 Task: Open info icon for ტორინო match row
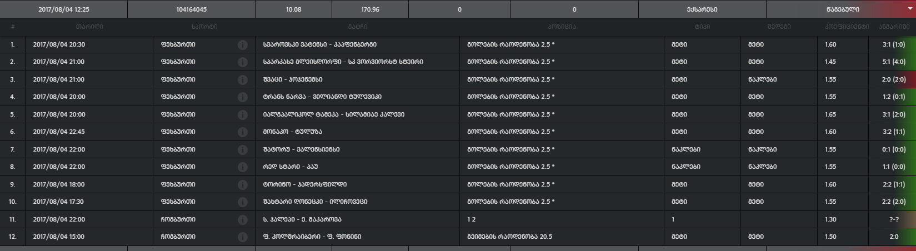pyautogui.click(x=243, y=184)
